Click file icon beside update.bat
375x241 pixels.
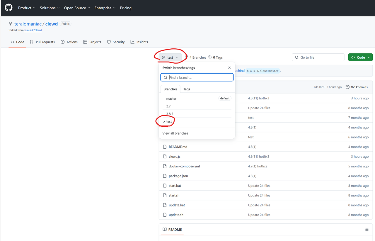pos(165,205)
